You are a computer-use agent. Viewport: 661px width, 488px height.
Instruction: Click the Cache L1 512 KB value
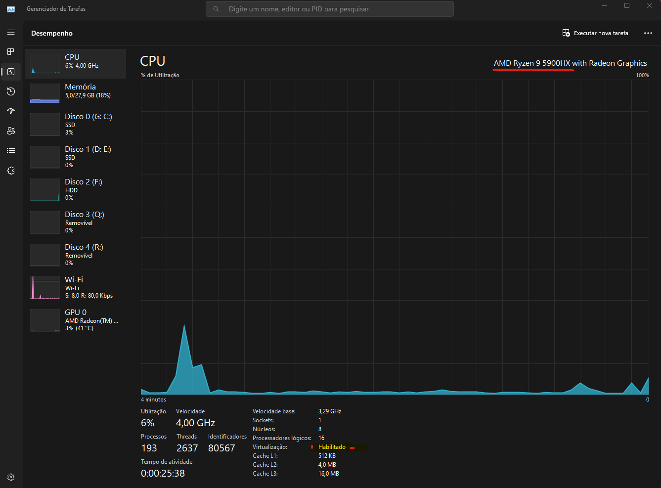(x=327, y=456)
